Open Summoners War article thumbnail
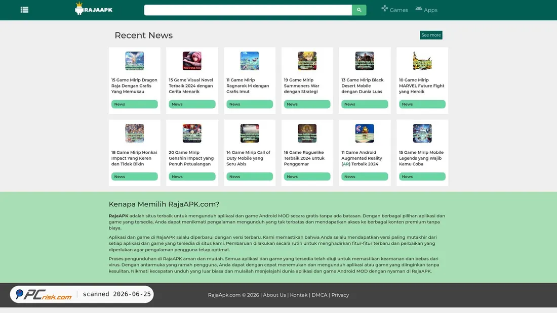 (307, 61)
